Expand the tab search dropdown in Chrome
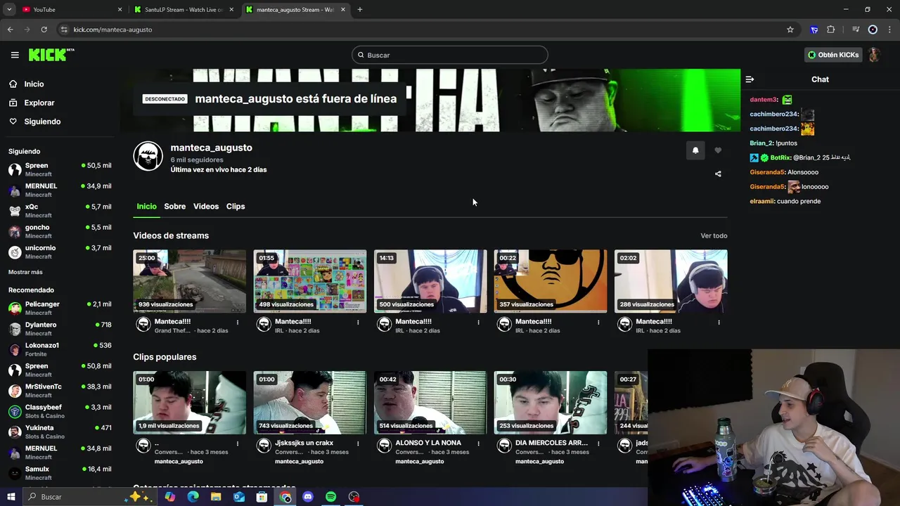The width and height of the screenshot is (900, 506). point(9,9)
